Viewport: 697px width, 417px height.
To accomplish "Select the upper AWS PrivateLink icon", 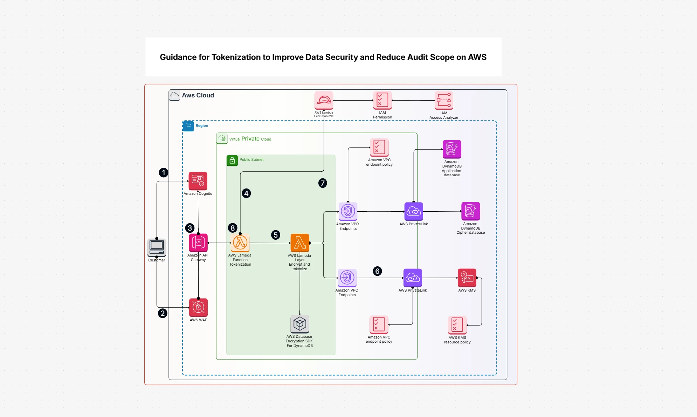I will (x=414, y=212).
